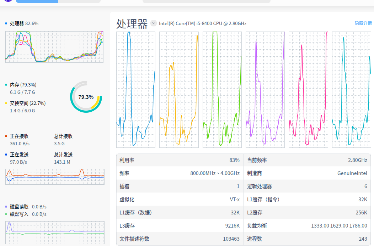Click the GenuineIntel manufacturer value
The width and height of the screenshot is (374, 246).
(x=352, y=173)
